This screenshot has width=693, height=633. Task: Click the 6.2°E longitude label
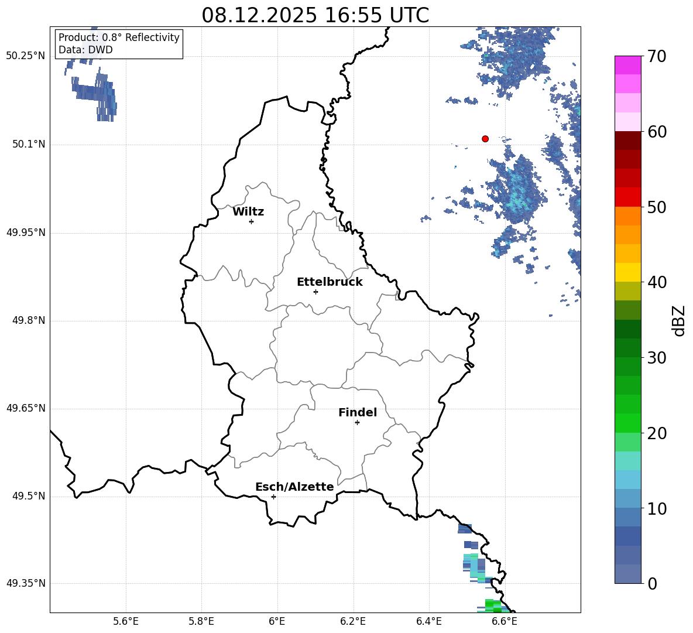[353, 621]
